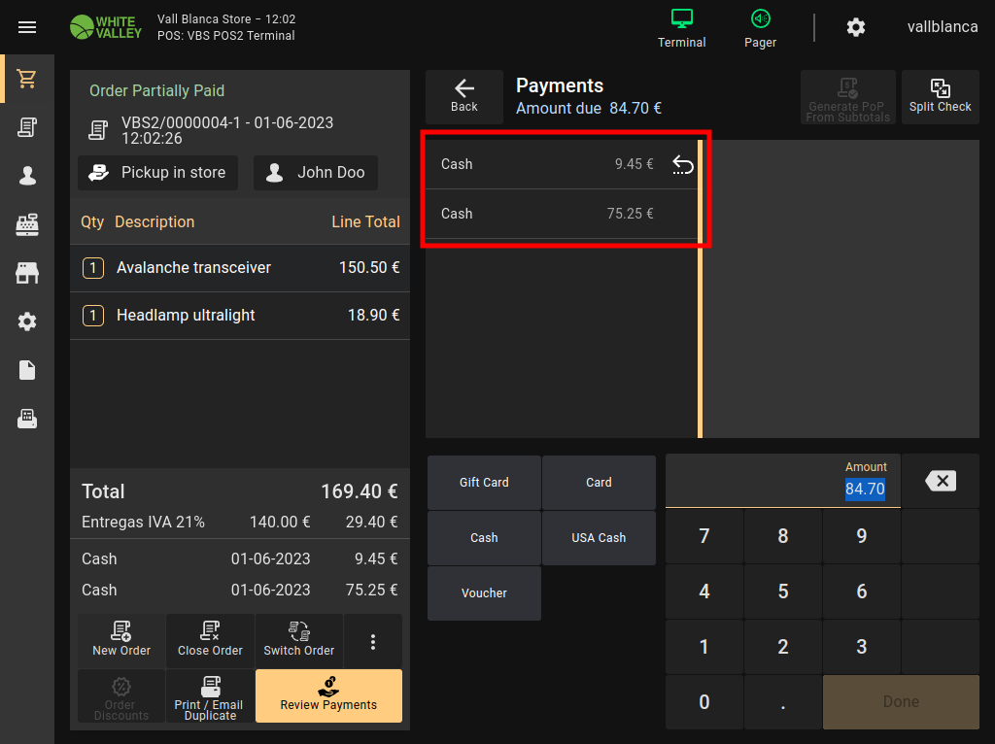Image resolution: width=995 pixels, height=744 pixels.
Task: Open the store sidebar icon
Action: tap(27, 273)
